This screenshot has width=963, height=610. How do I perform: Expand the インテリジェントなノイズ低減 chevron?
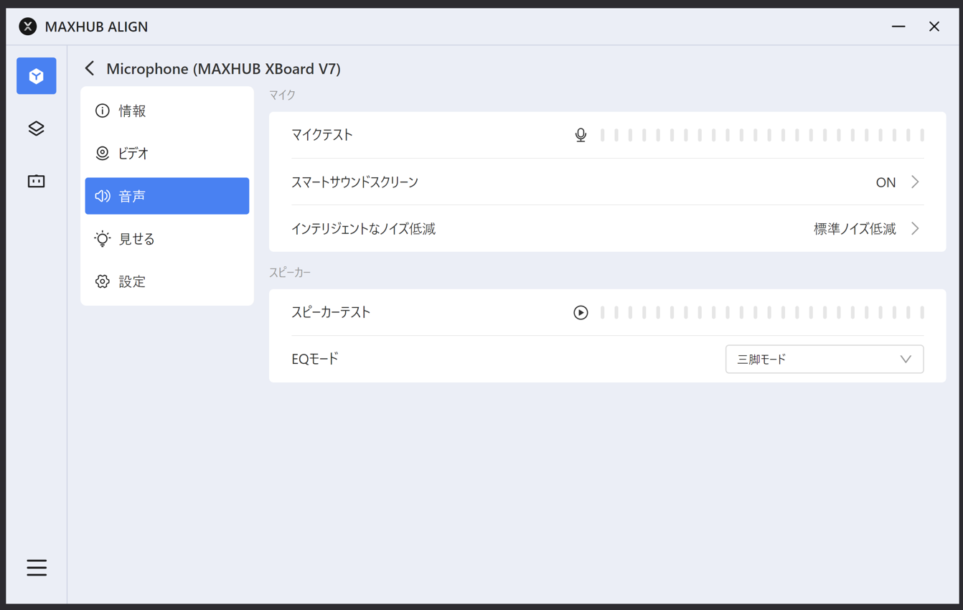tap(915, 229)
